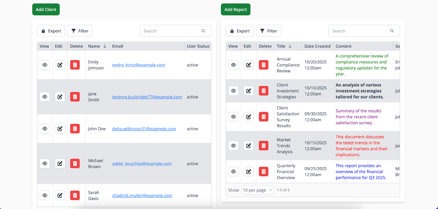438x209 pixels.
Task: Click the Add Report button
Action: tap(235, 10)
